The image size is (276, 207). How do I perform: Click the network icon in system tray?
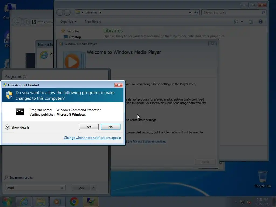[x=242, y=202]
